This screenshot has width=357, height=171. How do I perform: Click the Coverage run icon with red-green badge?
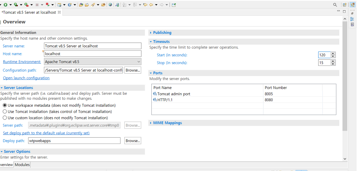pyautogui.click(x=16, y=5)
